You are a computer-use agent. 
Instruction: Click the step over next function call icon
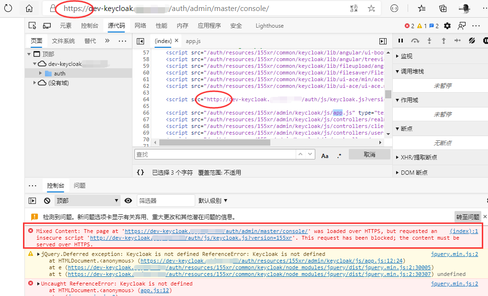pos(414,41)
